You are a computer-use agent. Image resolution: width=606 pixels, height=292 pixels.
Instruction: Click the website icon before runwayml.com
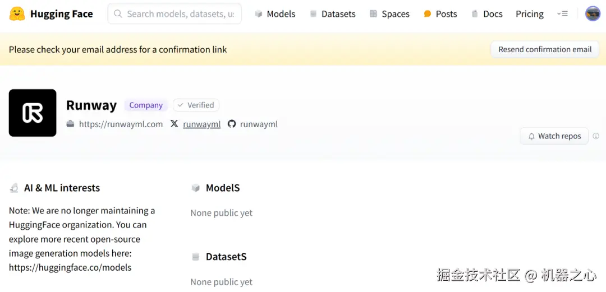[70, 124]
